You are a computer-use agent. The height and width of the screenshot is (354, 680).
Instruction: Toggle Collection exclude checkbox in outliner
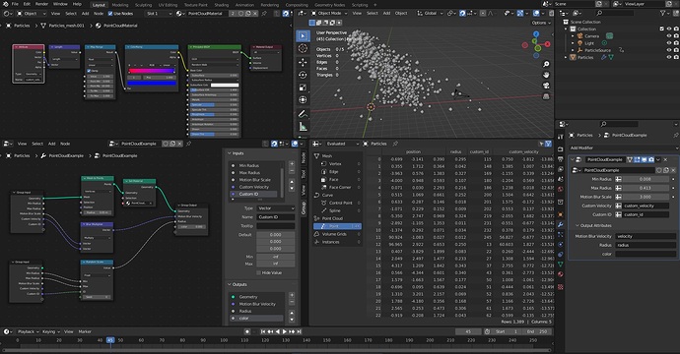click(x=662, y=29)
